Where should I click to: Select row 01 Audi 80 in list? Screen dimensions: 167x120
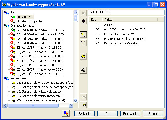point(126,25)
